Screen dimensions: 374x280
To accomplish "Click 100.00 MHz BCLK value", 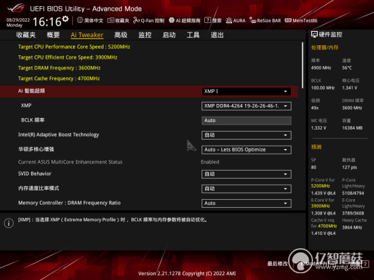I will point(323,88).
